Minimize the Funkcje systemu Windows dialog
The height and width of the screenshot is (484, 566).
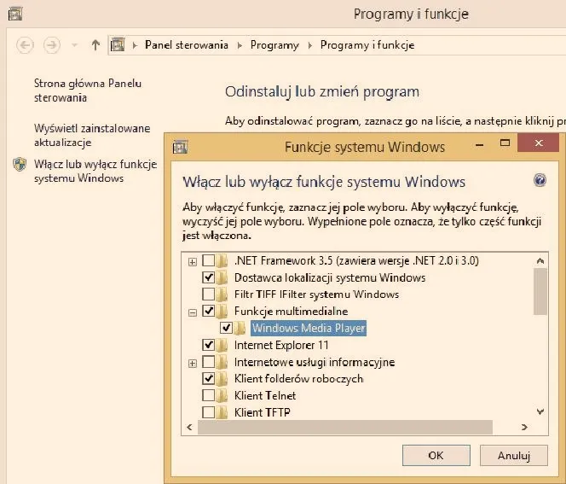point(479,144)
